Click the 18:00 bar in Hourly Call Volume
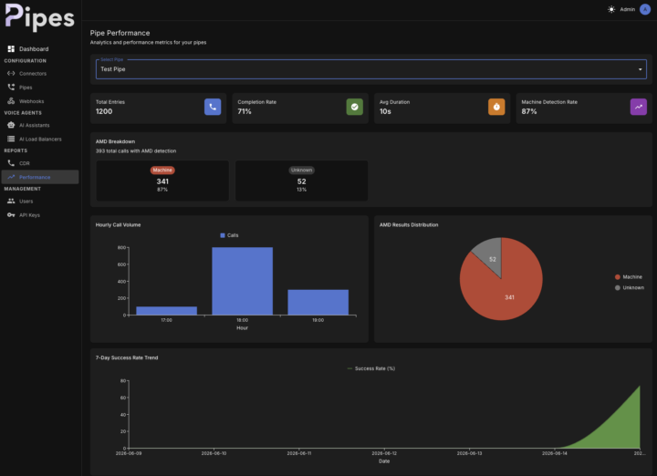Image resolution: width=657 pixels, height=476 pixels. coord(242,281)
